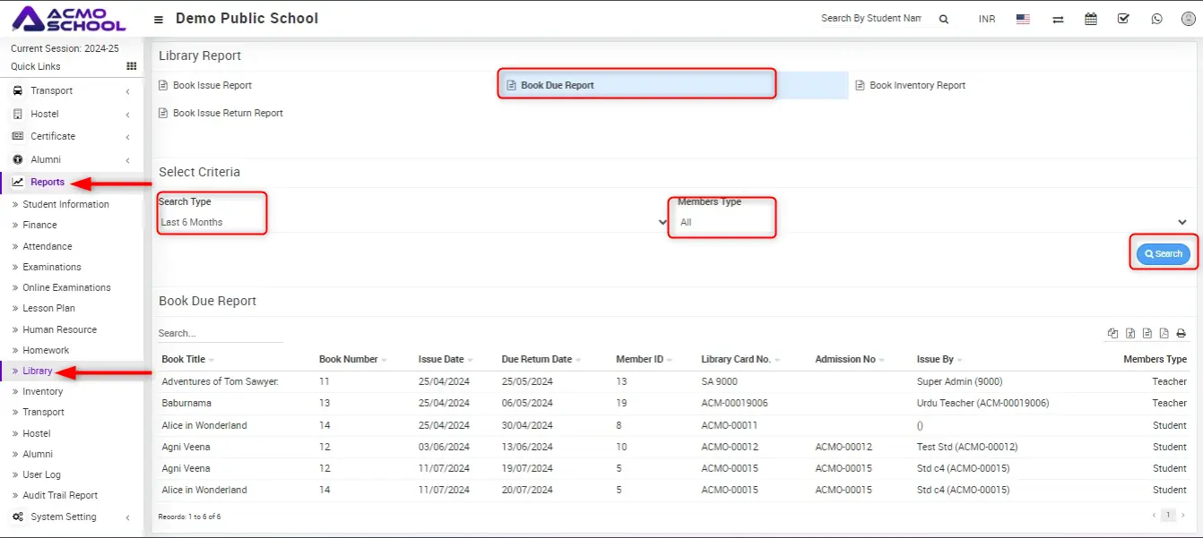Toggle the hamburger sidebar menu
The height and width of the screenshot is (538, 1203).
(x=159, y=19)
